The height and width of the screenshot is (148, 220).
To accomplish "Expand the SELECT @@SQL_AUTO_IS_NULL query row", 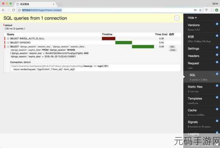I will pyautogui.click(x=8, y=38).
